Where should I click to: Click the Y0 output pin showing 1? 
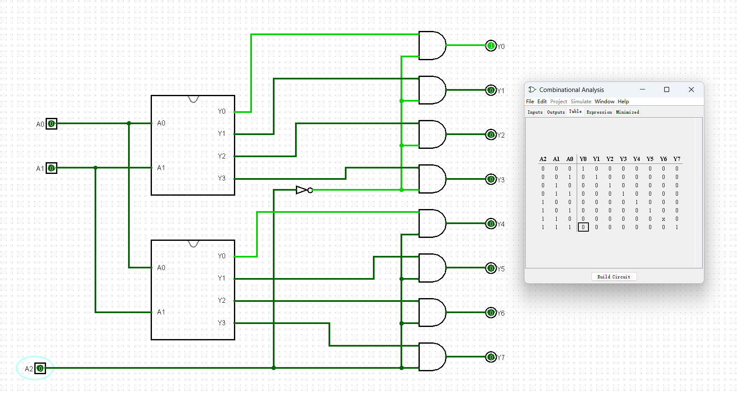tap(491, 46)
